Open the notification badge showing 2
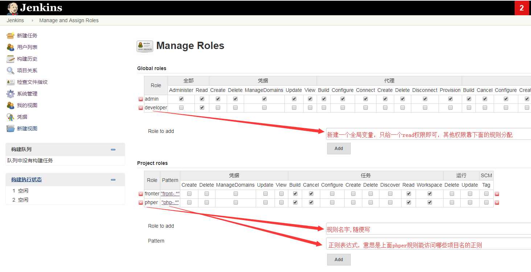 point(522,8)
